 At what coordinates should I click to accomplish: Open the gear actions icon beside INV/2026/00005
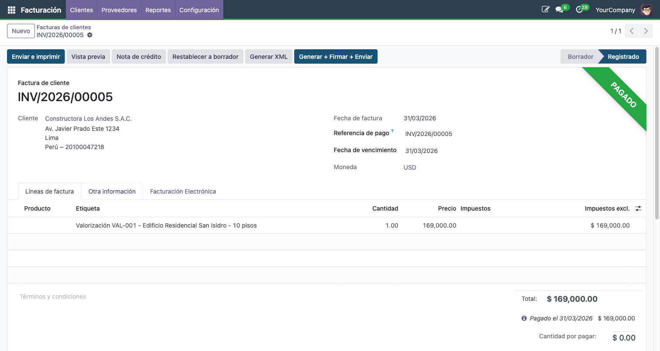(89, 35)
